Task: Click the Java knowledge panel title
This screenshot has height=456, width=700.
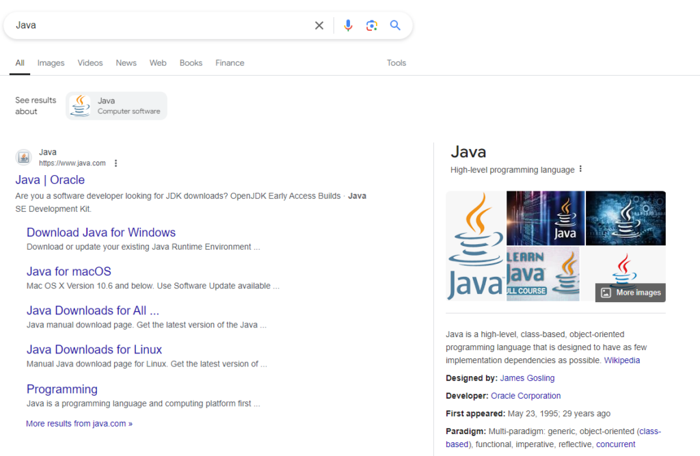Action: point(468,152)
